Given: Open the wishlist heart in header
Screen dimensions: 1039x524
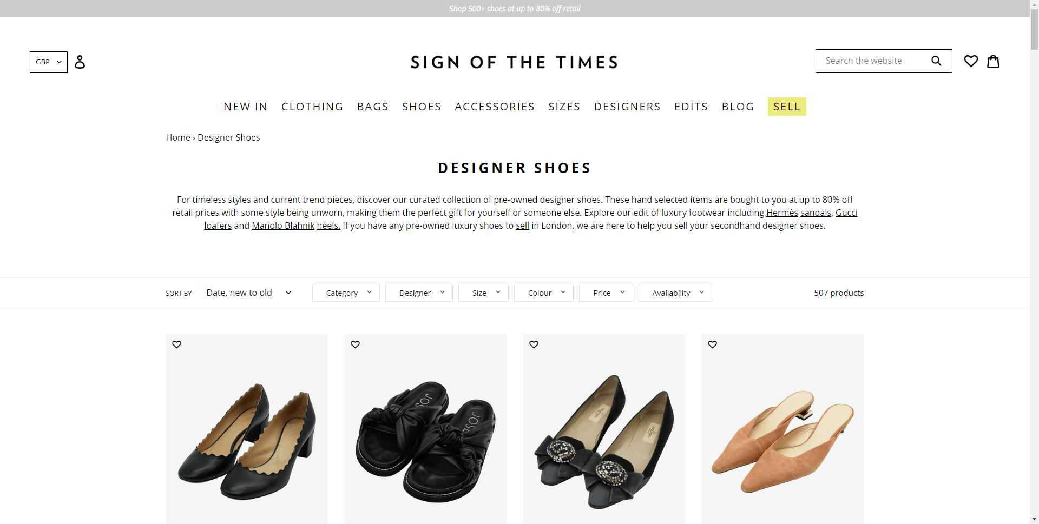Looking at the screenshot, I should (971, 61).
